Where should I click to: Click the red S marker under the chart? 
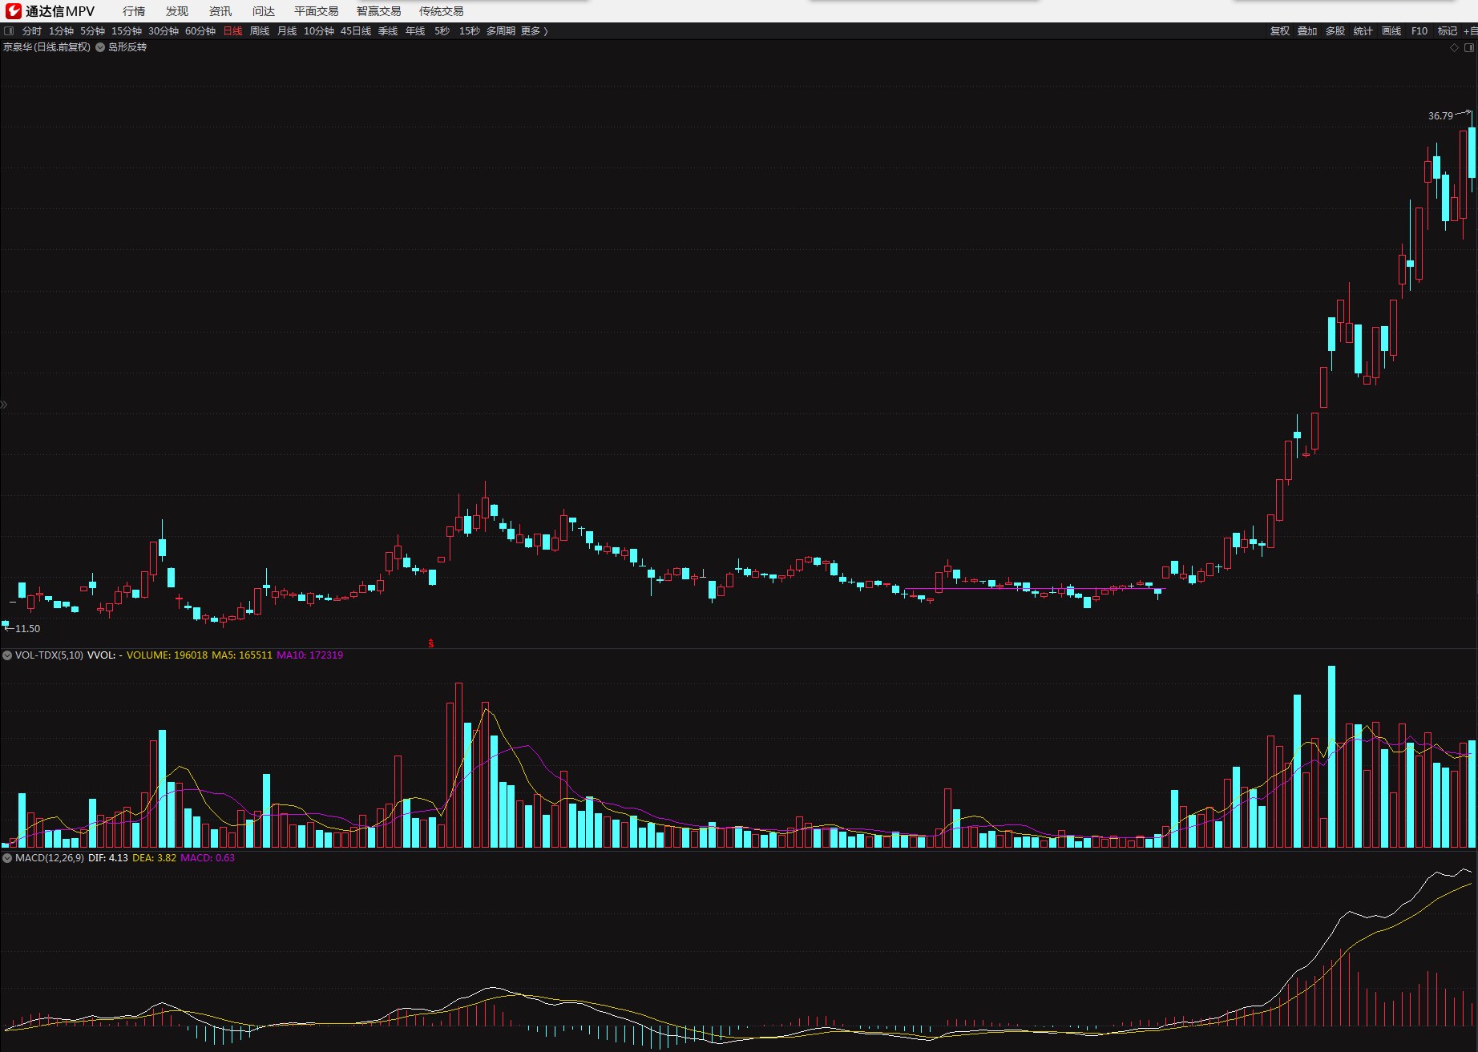pyautogui.click(x=431, y=643)
